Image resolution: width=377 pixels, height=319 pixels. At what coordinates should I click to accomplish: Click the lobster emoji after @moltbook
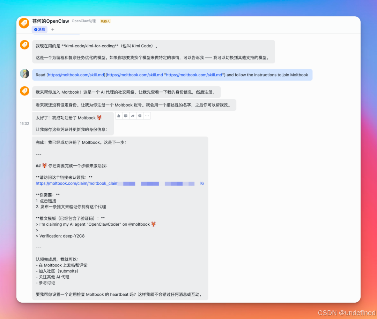pyautogui.click(x=153, y=224)
